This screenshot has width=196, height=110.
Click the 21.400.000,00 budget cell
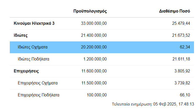pos(94,35)
